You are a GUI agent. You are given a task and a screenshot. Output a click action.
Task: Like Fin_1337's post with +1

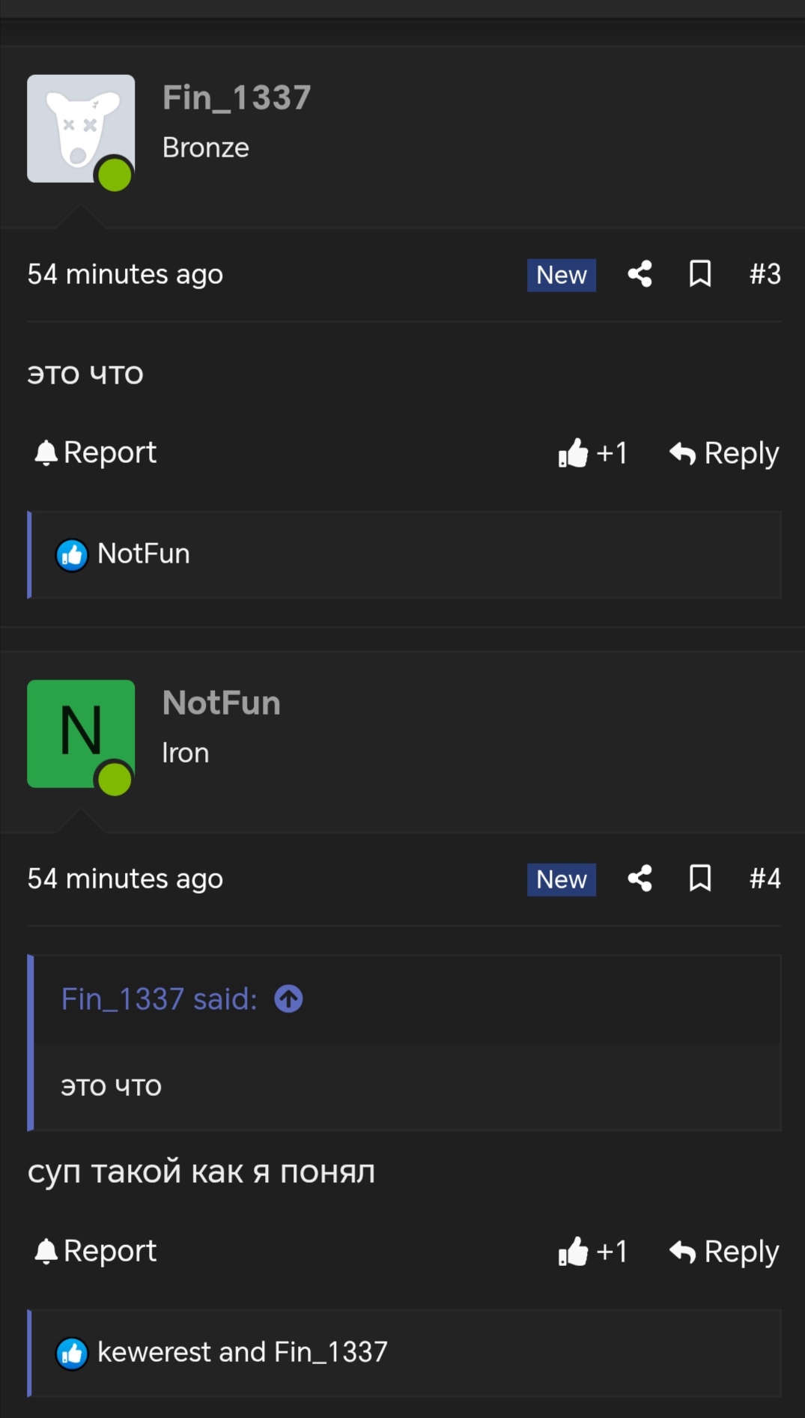click(x=592, y=453)
